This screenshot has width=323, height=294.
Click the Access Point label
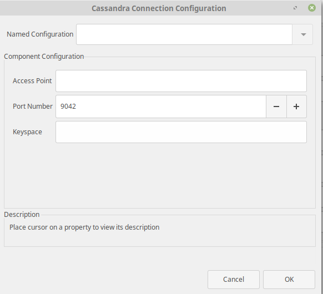32,80
